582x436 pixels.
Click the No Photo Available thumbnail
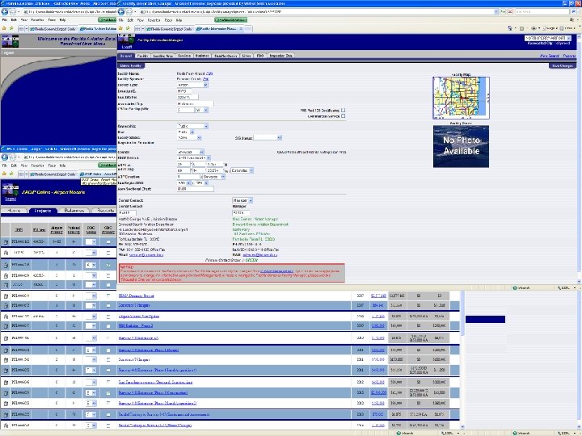pyautogui.click(x=461, y=146)
